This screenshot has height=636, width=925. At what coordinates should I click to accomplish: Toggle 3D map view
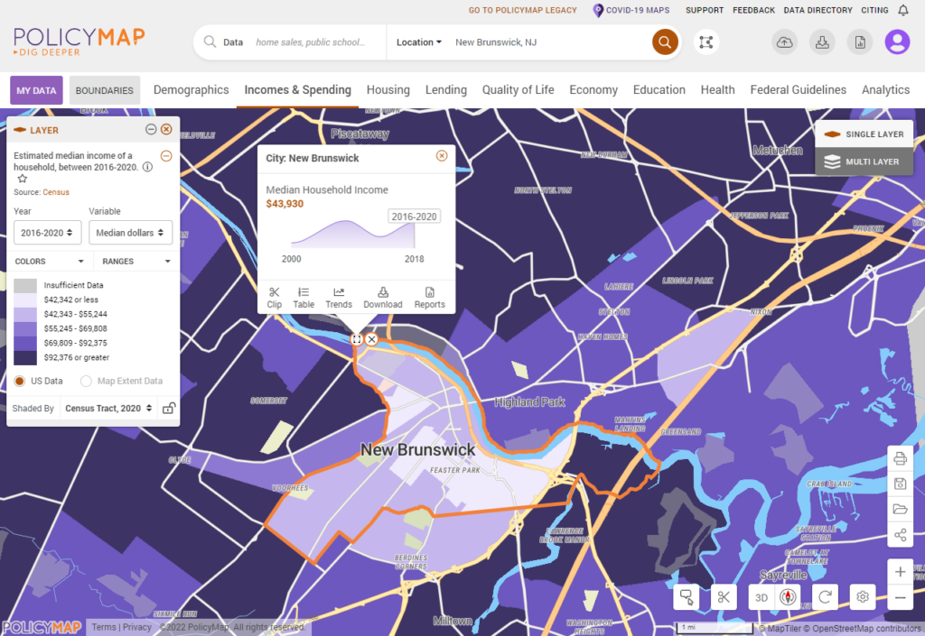tap(761, 597)
